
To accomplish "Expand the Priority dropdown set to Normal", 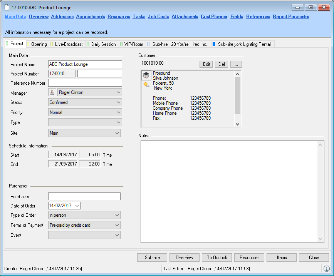I will point(117,112).
